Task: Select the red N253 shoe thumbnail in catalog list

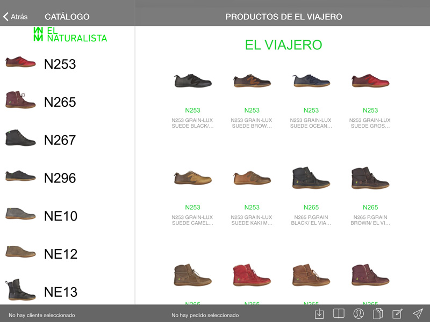Action: point(20,62)
